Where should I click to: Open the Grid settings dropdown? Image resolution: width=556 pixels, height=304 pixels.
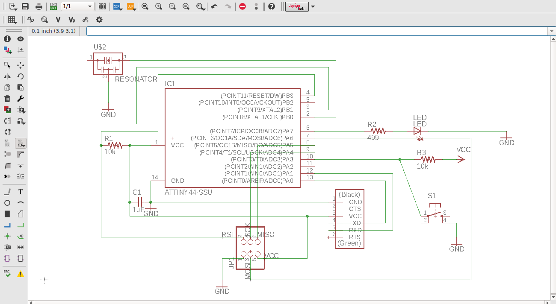coord(12,20)
